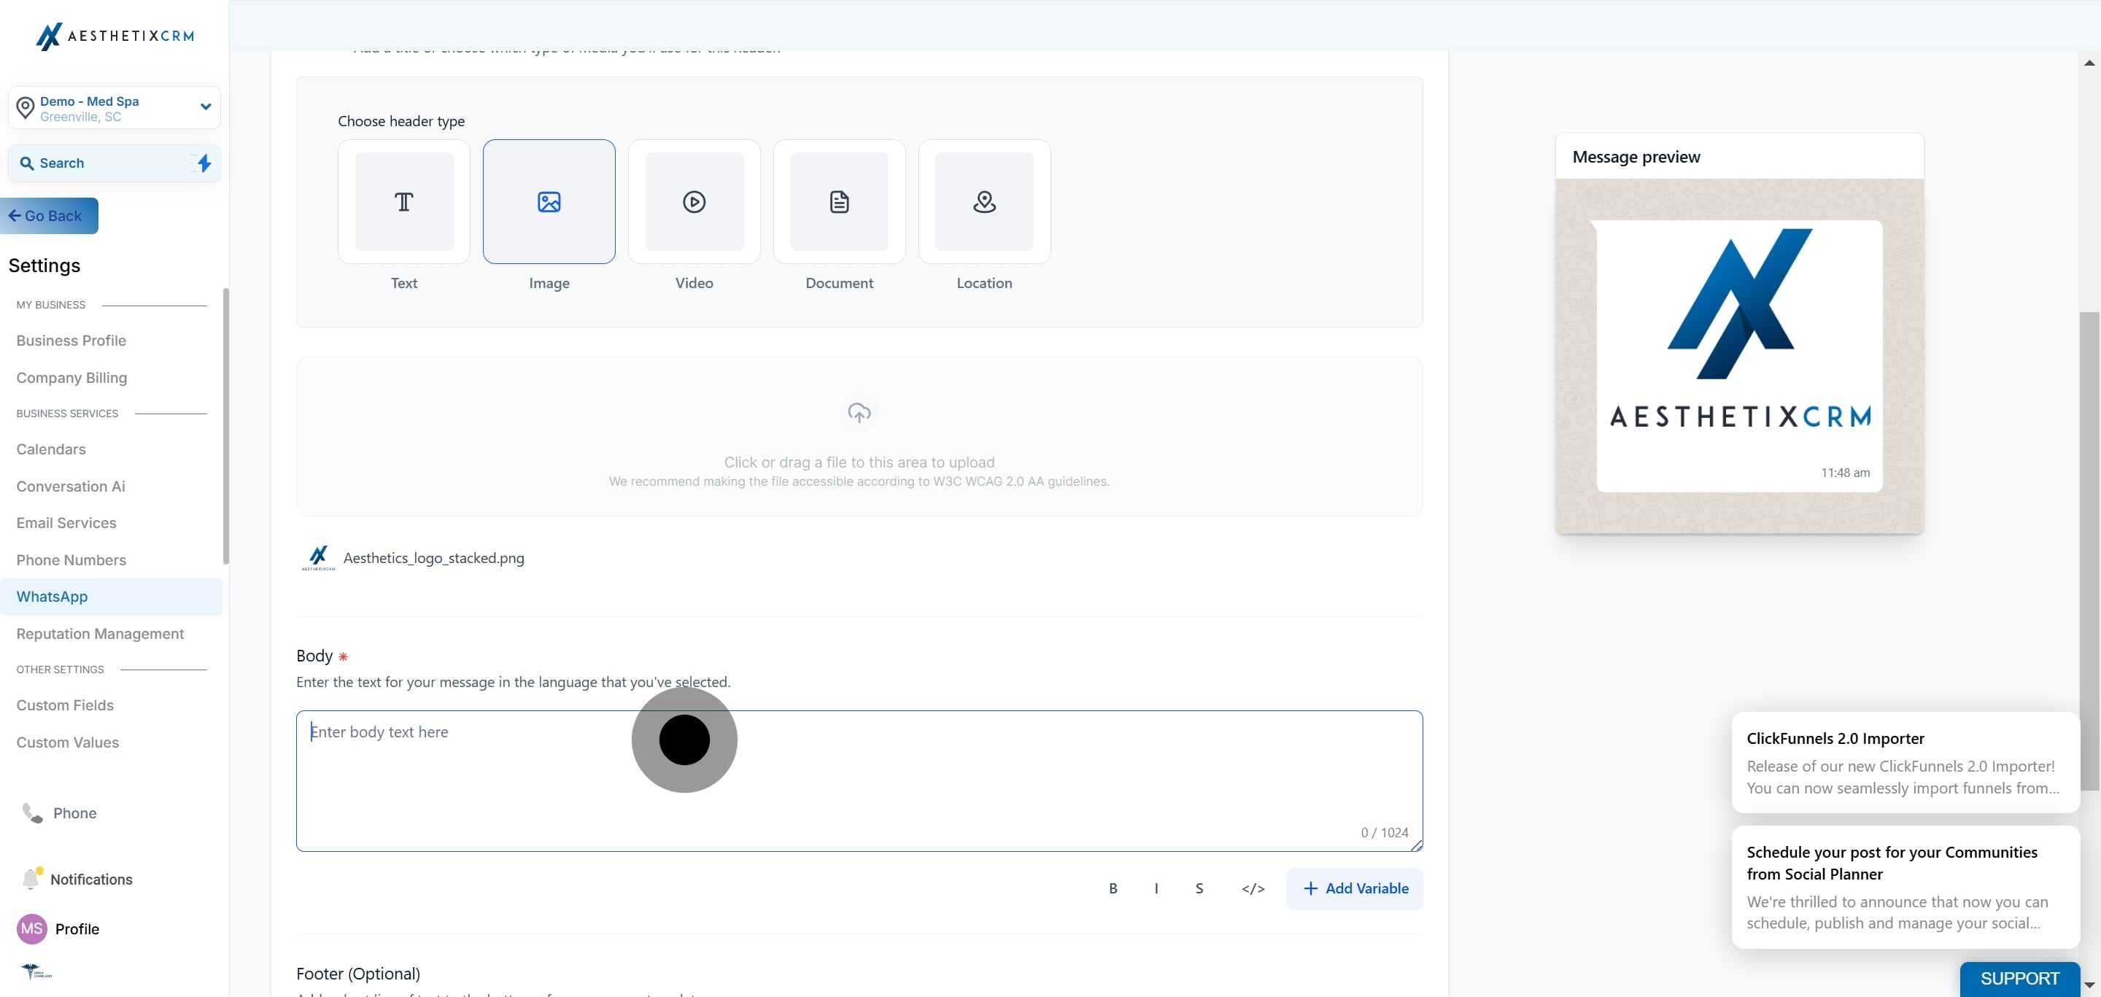
Task: Toggle bold formatting in body editor
Action: click(1113, 888)
